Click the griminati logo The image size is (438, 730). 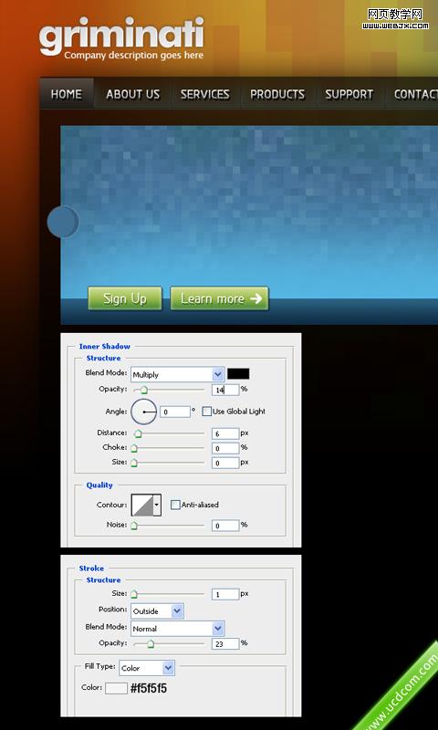(x=121, y=36)
